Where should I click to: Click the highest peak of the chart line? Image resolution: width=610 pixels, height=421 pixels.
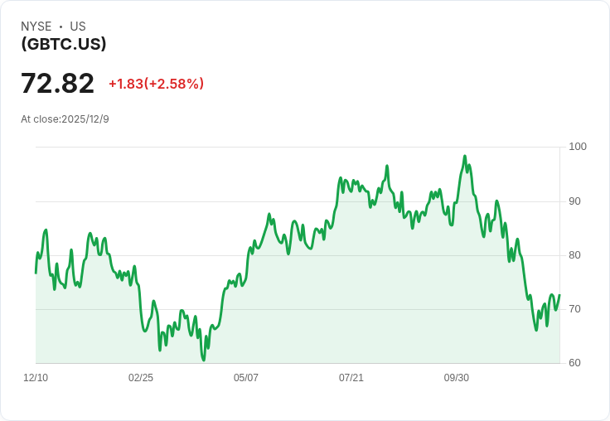[465, 156]
